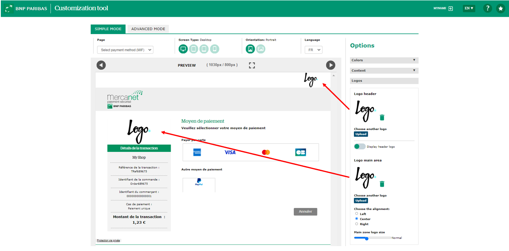Go to the next preview page arrow

click(x=330, y=65)
